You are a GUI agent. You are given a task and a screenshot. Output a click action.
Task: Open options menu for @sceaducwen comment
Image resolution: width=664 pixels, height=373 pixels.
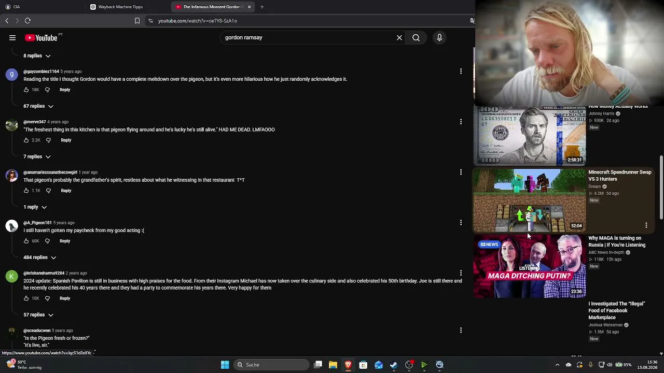point(461,331)
